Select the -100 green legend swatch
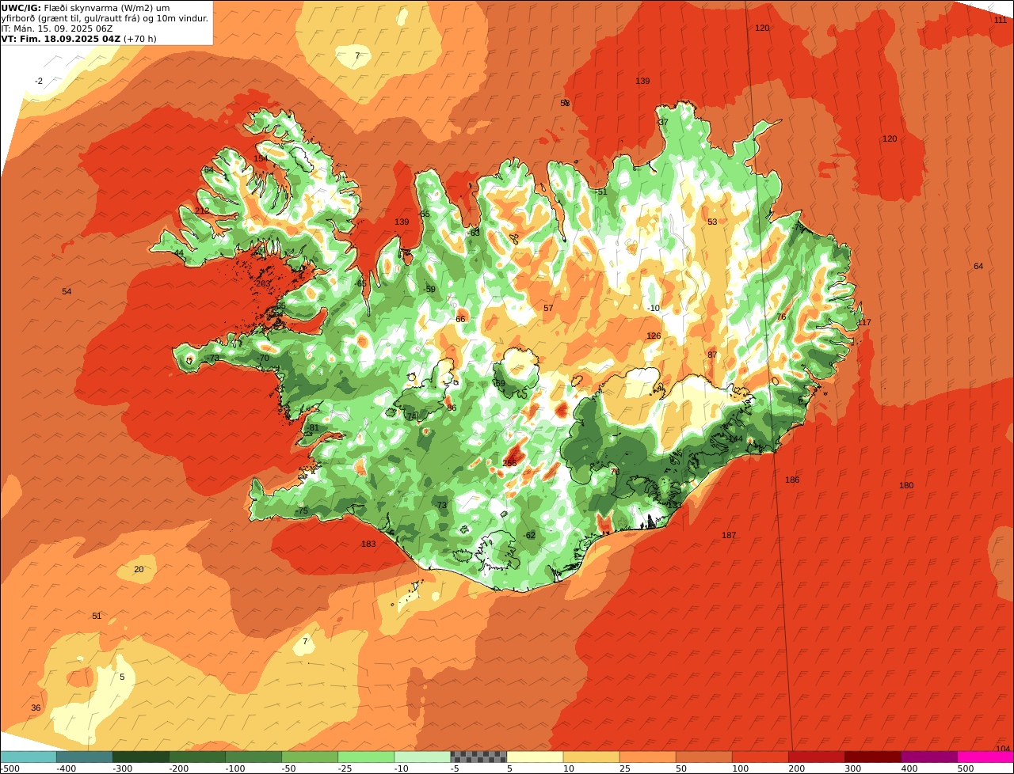This screenshot has width=1014, height=774. point(253,757)
